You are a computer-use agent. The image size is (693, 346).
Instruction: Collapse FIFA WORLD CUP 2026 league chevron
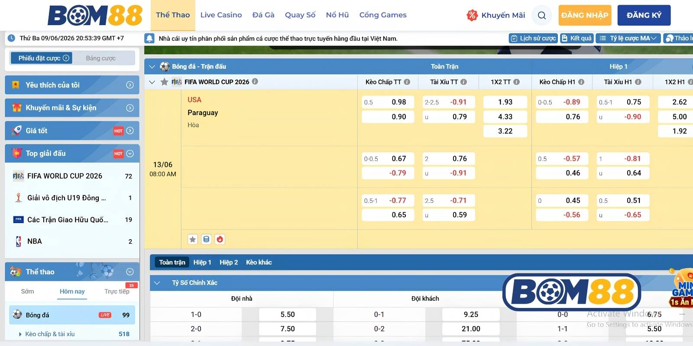[x=152, y=82]
